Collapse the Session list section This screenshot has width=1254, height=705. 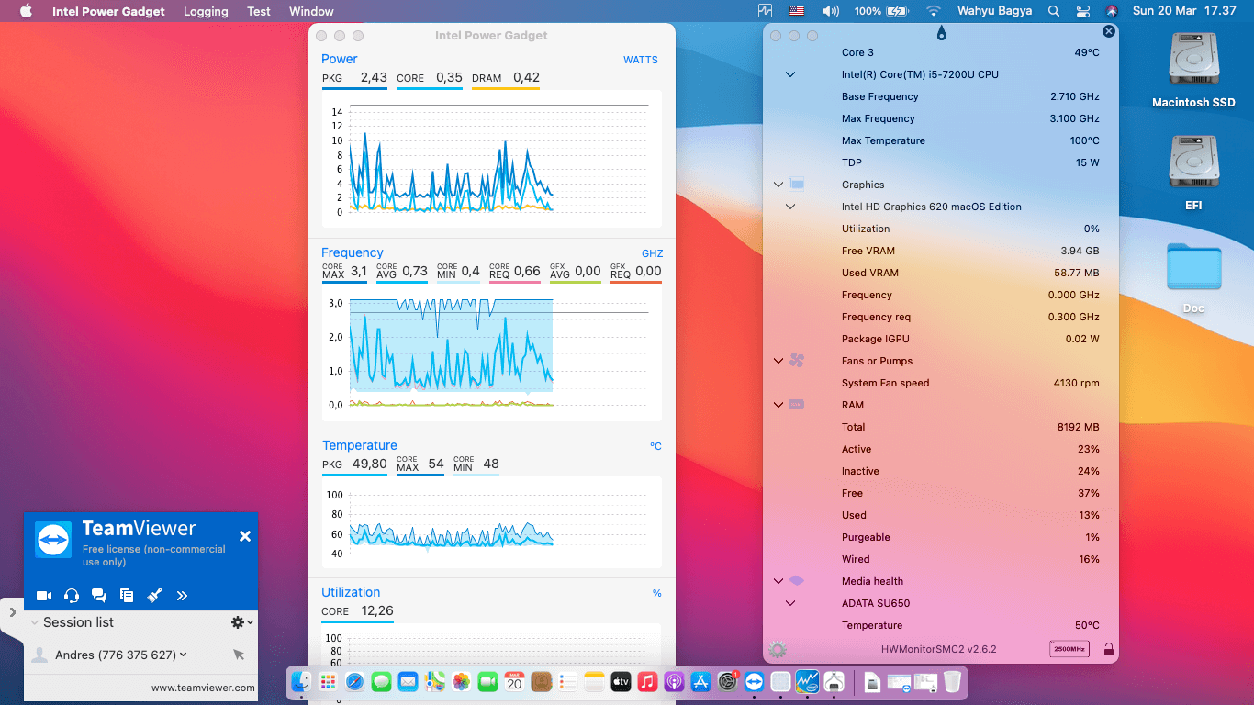point(35,622)
